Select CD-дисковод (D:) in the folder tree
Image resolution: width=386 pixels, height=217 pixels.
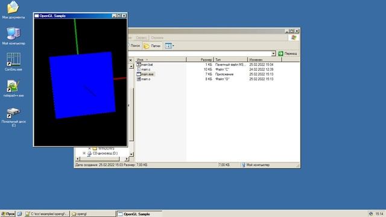pos(105,153)
